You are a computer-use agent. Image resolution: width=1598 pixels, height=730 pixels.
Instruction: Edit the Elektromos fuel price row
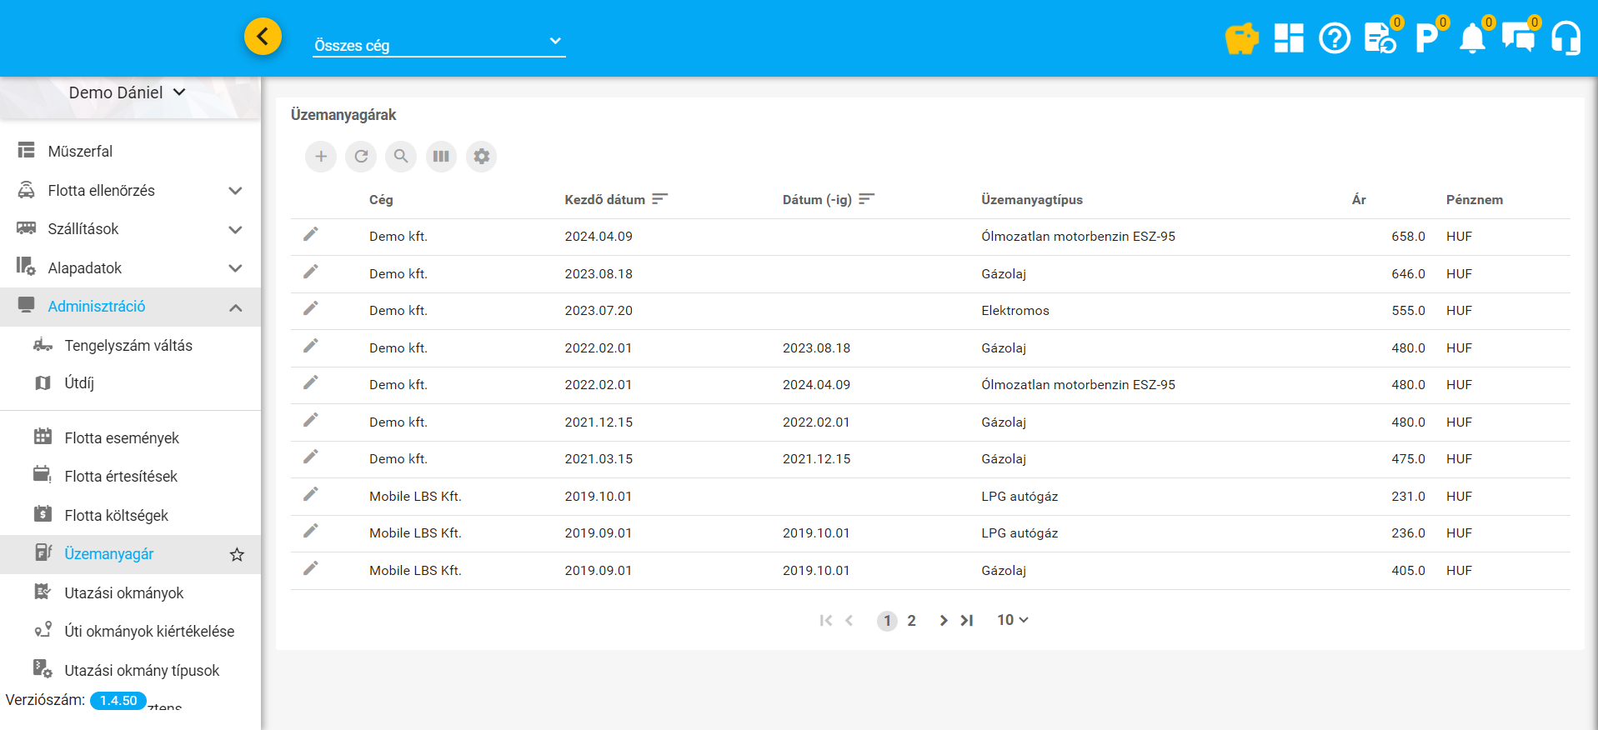(x=310, y=309)
